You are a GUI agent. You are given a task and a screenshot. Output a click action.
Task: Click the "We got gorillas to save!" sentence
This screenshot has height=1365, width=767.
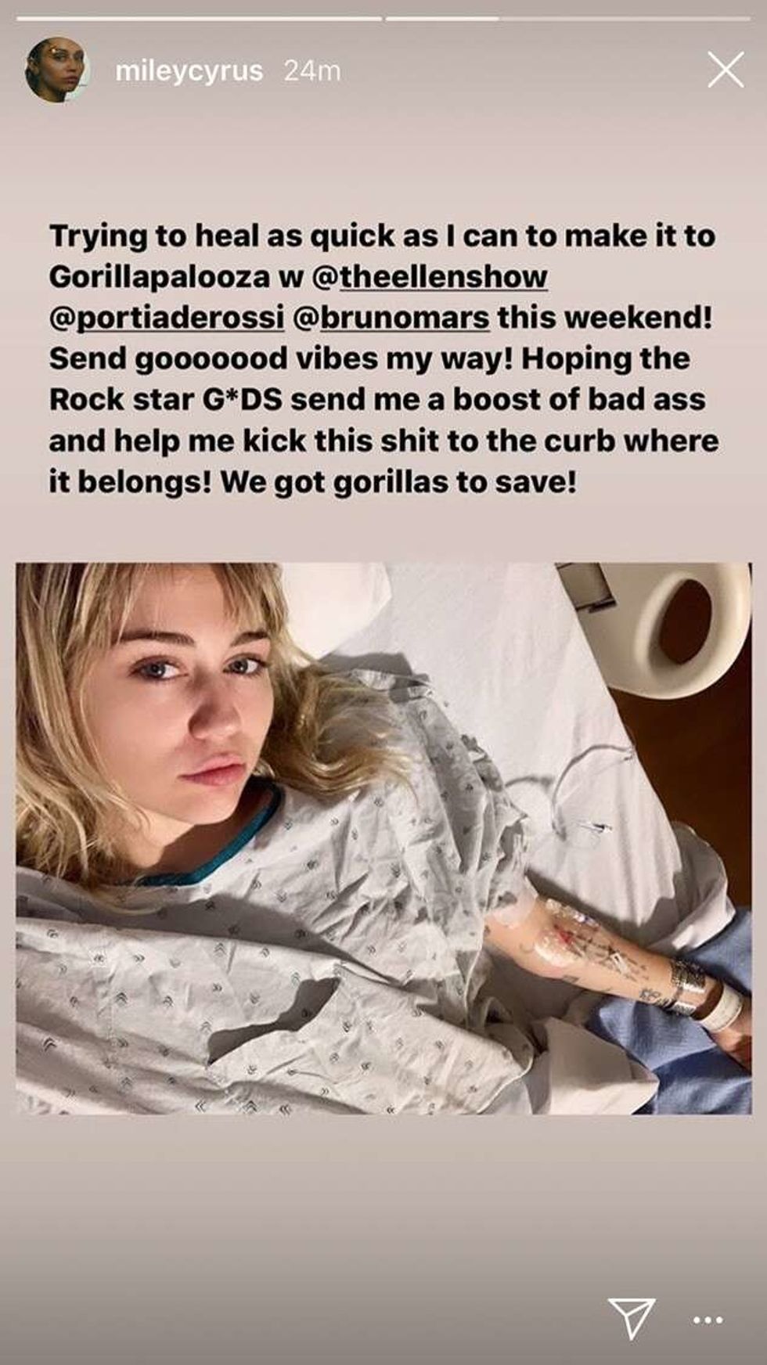pyautogui.click(x=398, y=481)
